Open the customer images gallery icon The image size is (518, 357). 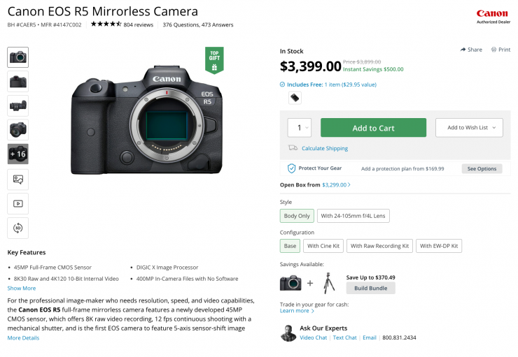[x=17, y=179]
